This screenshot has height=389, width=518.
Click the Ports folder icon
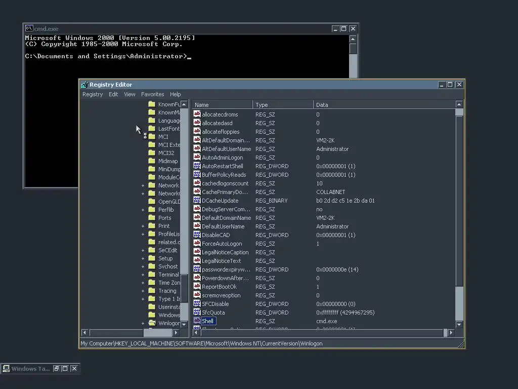tap(152, 218)
